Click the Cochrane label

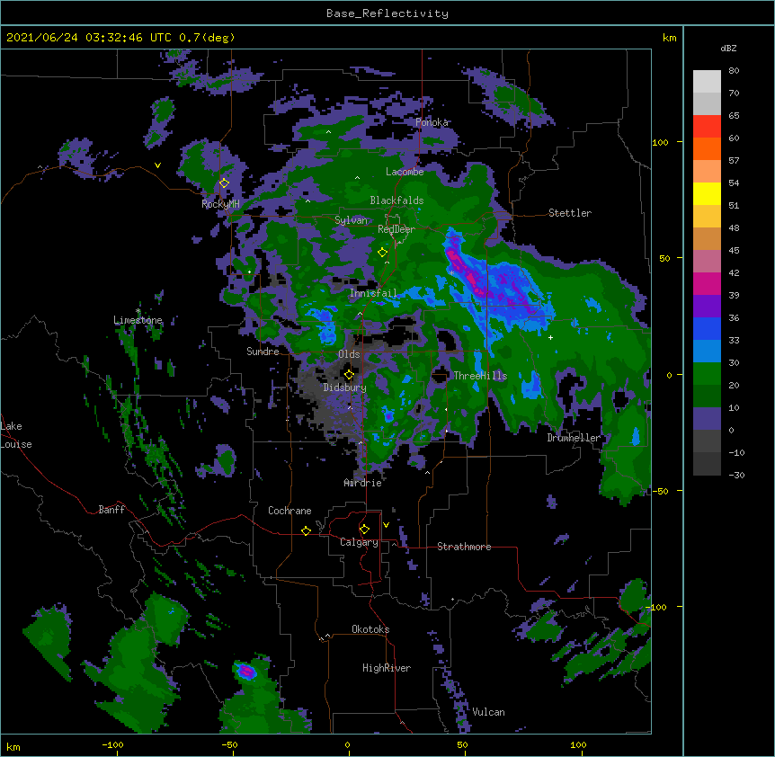(x=290, y=511)
